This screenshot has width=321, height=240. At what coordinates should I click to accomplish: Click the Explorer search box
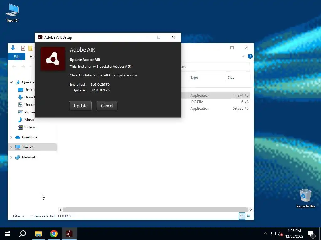click(x=215, y=67)
